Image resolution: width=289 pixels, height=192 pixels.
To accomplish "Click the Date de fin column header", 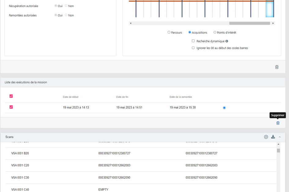I will point(122,97).
